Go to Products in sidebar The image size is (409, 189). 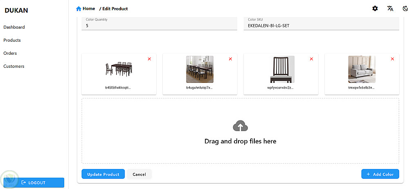click(x=12, y=40)
